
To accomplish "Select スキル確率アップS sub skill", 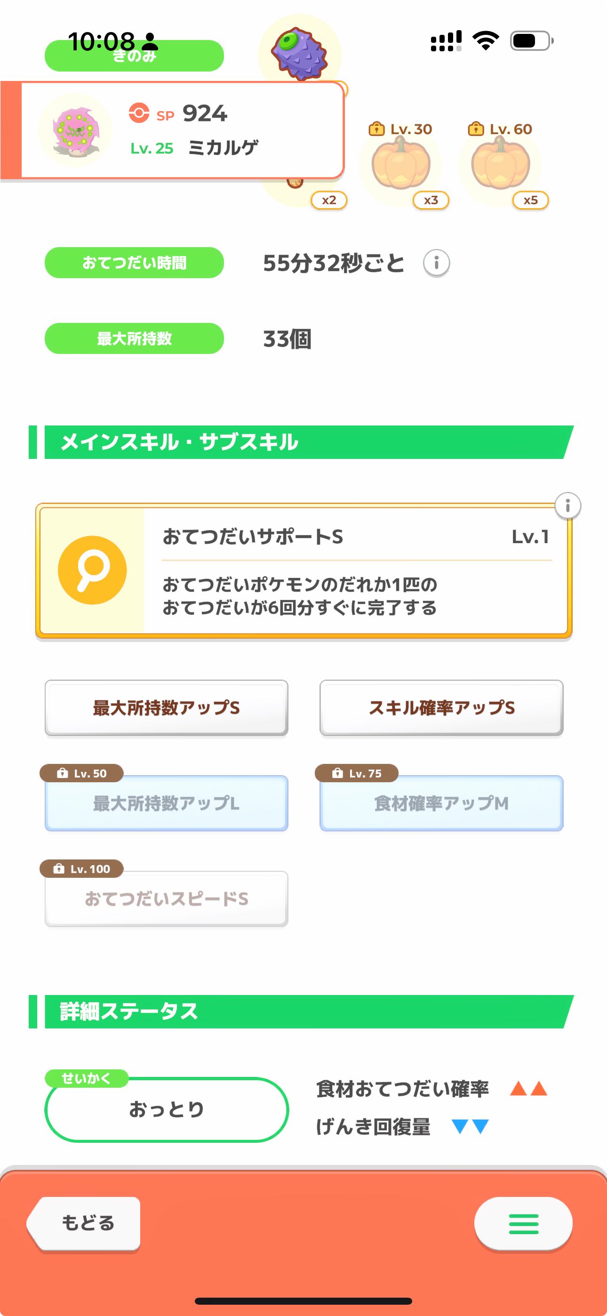I will 441,707.
